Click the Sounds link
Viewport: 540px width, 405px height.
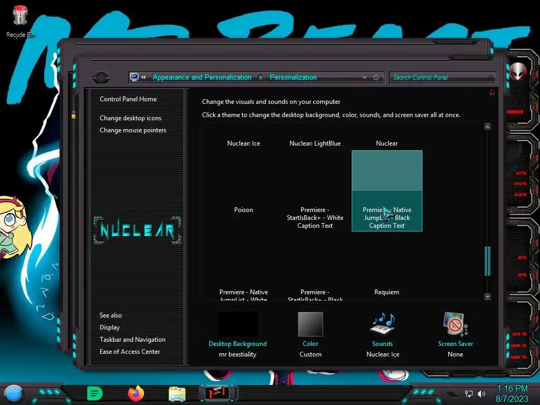click(382, 344)
